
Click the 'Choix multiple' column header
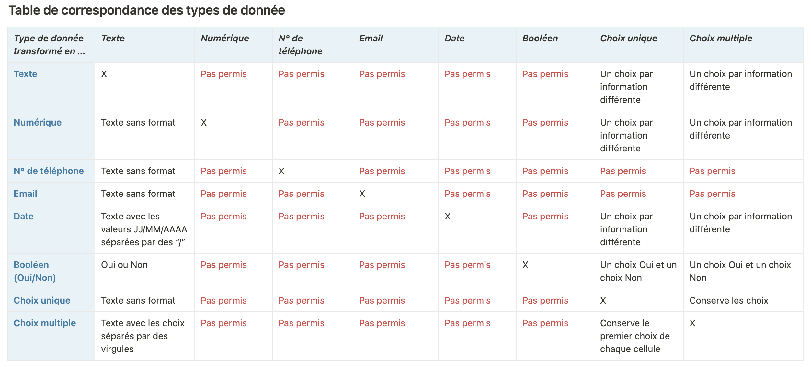721,38
